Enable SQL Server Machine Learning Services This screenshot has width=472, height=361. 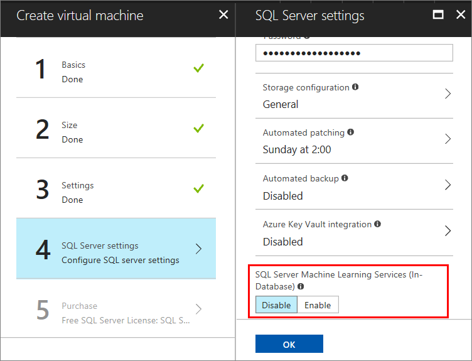[318, 305]
